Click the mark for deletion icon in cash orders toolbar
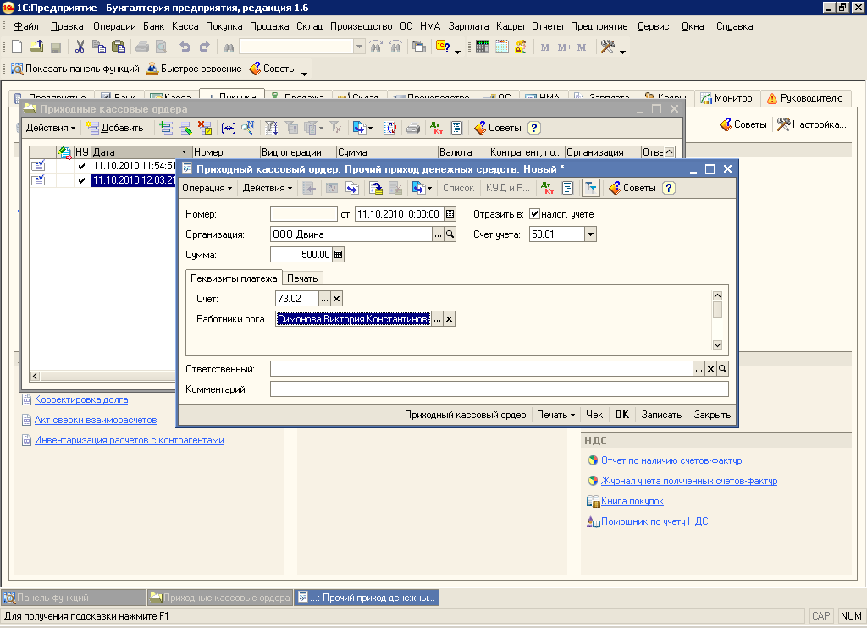The width and height of the screenshot is (867, 628). click(205, 129)
